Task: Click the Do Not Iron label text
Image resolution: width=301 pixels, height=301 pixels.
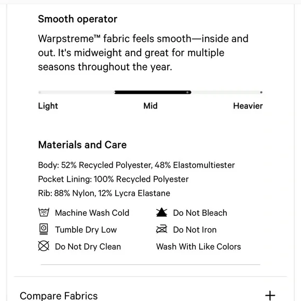Action: 195,229
